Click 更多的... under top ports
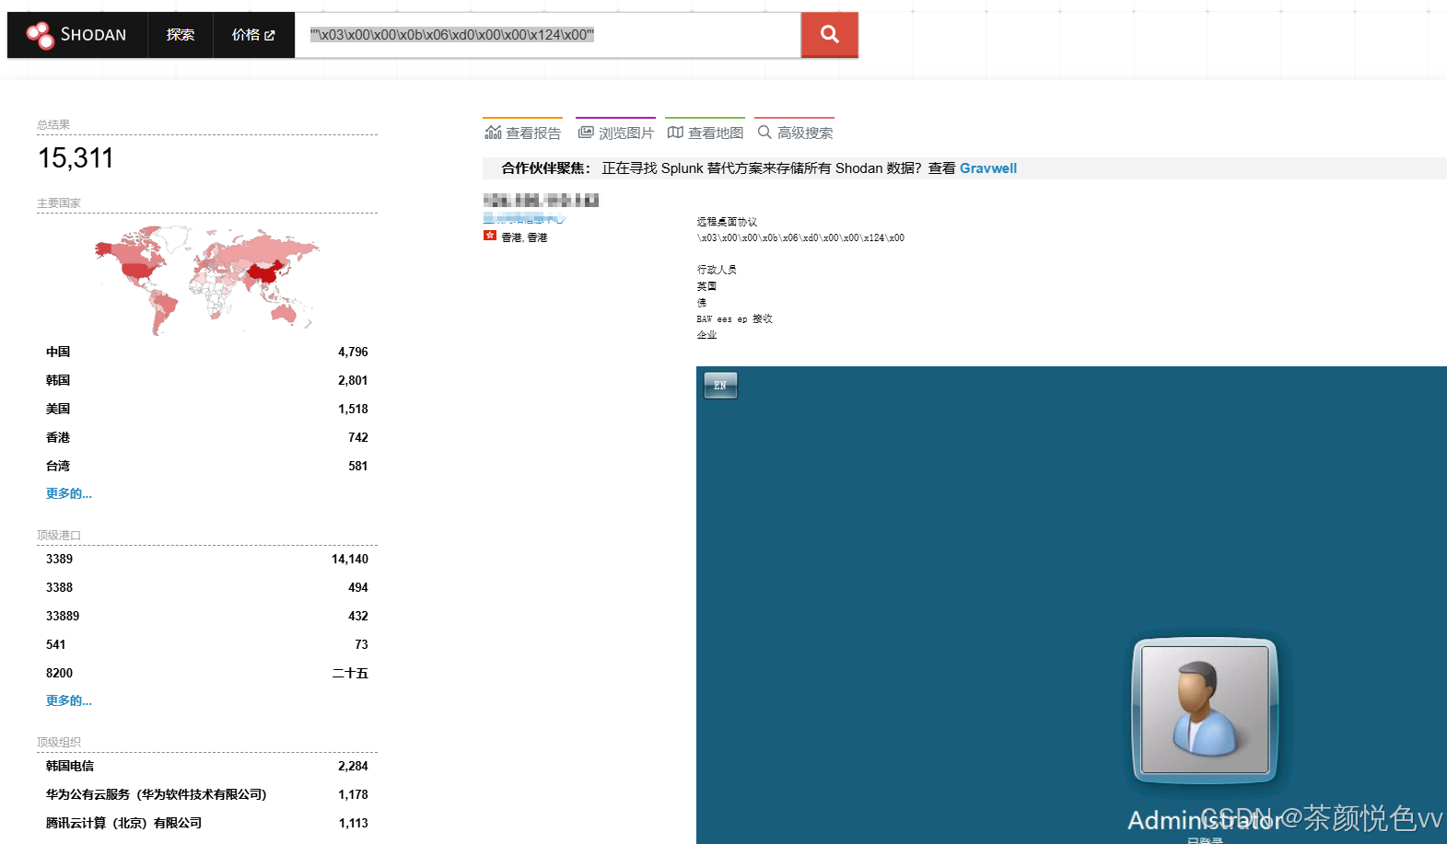 click(69, 700)
